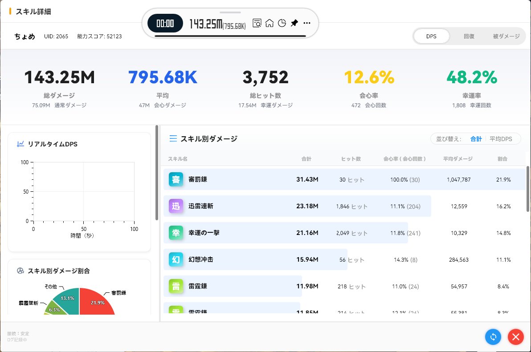Switch to the 回復 tab
The image size is (531, 352).
click(x=469, y=36)
